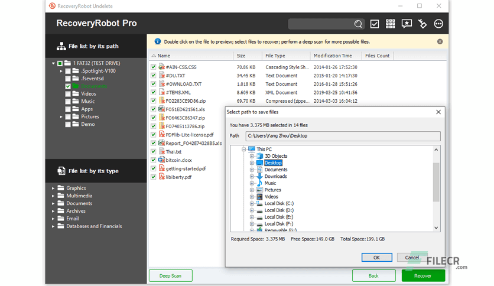The image size is (494, 286).
Task: Click the PDFlib-Lite-license.pdf icon
Action: click(162, 135)
